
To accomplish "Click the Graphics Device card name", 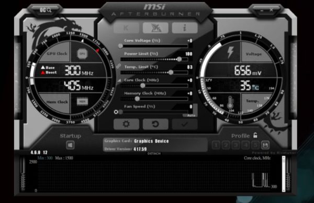I will click(151, 141).
